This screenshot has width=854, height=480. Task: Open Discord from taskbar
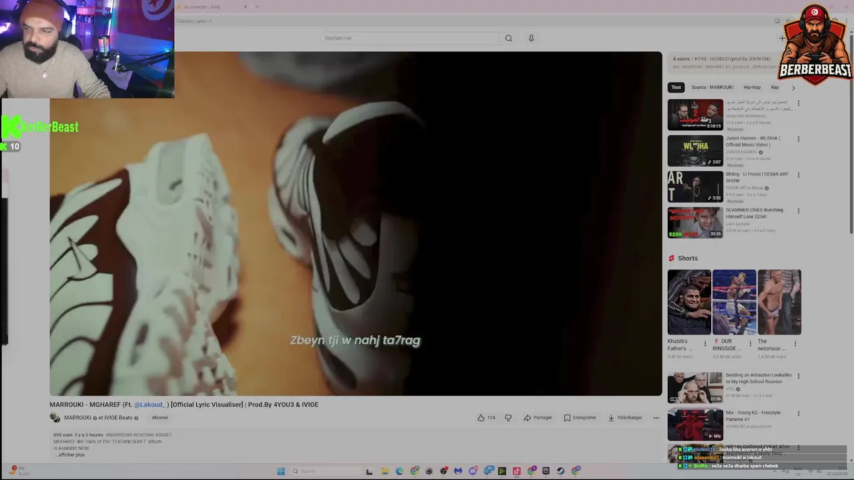pyautogui.click(x=473, y=471)
